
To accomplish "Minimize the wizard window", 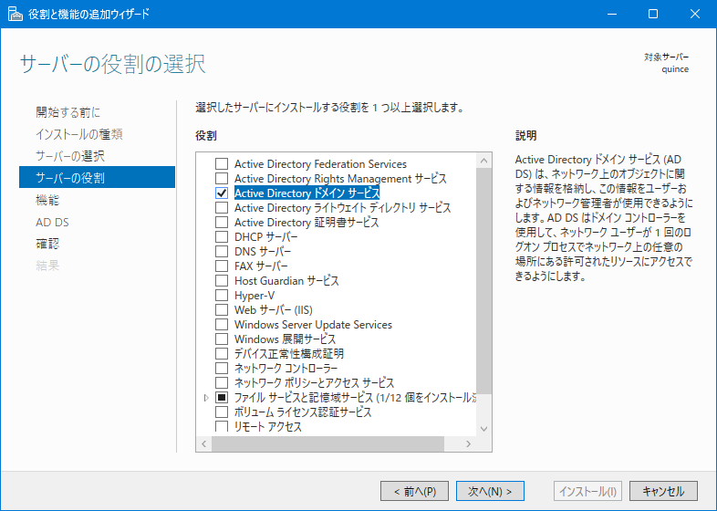I will tap(612, 14).
